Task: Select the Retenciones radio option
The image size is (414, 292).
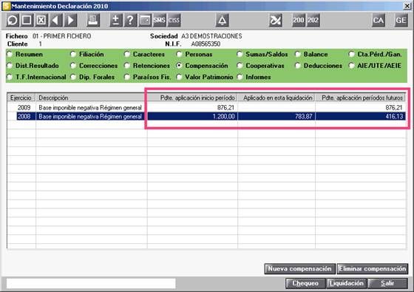Action: coord(127,66)
